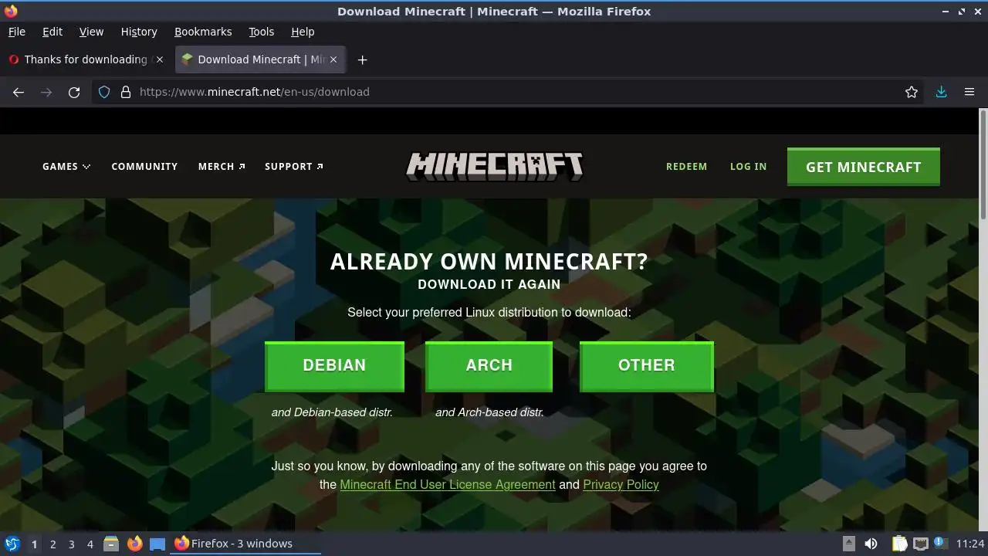
Task: Show site security padlock info
Action: 126,92
